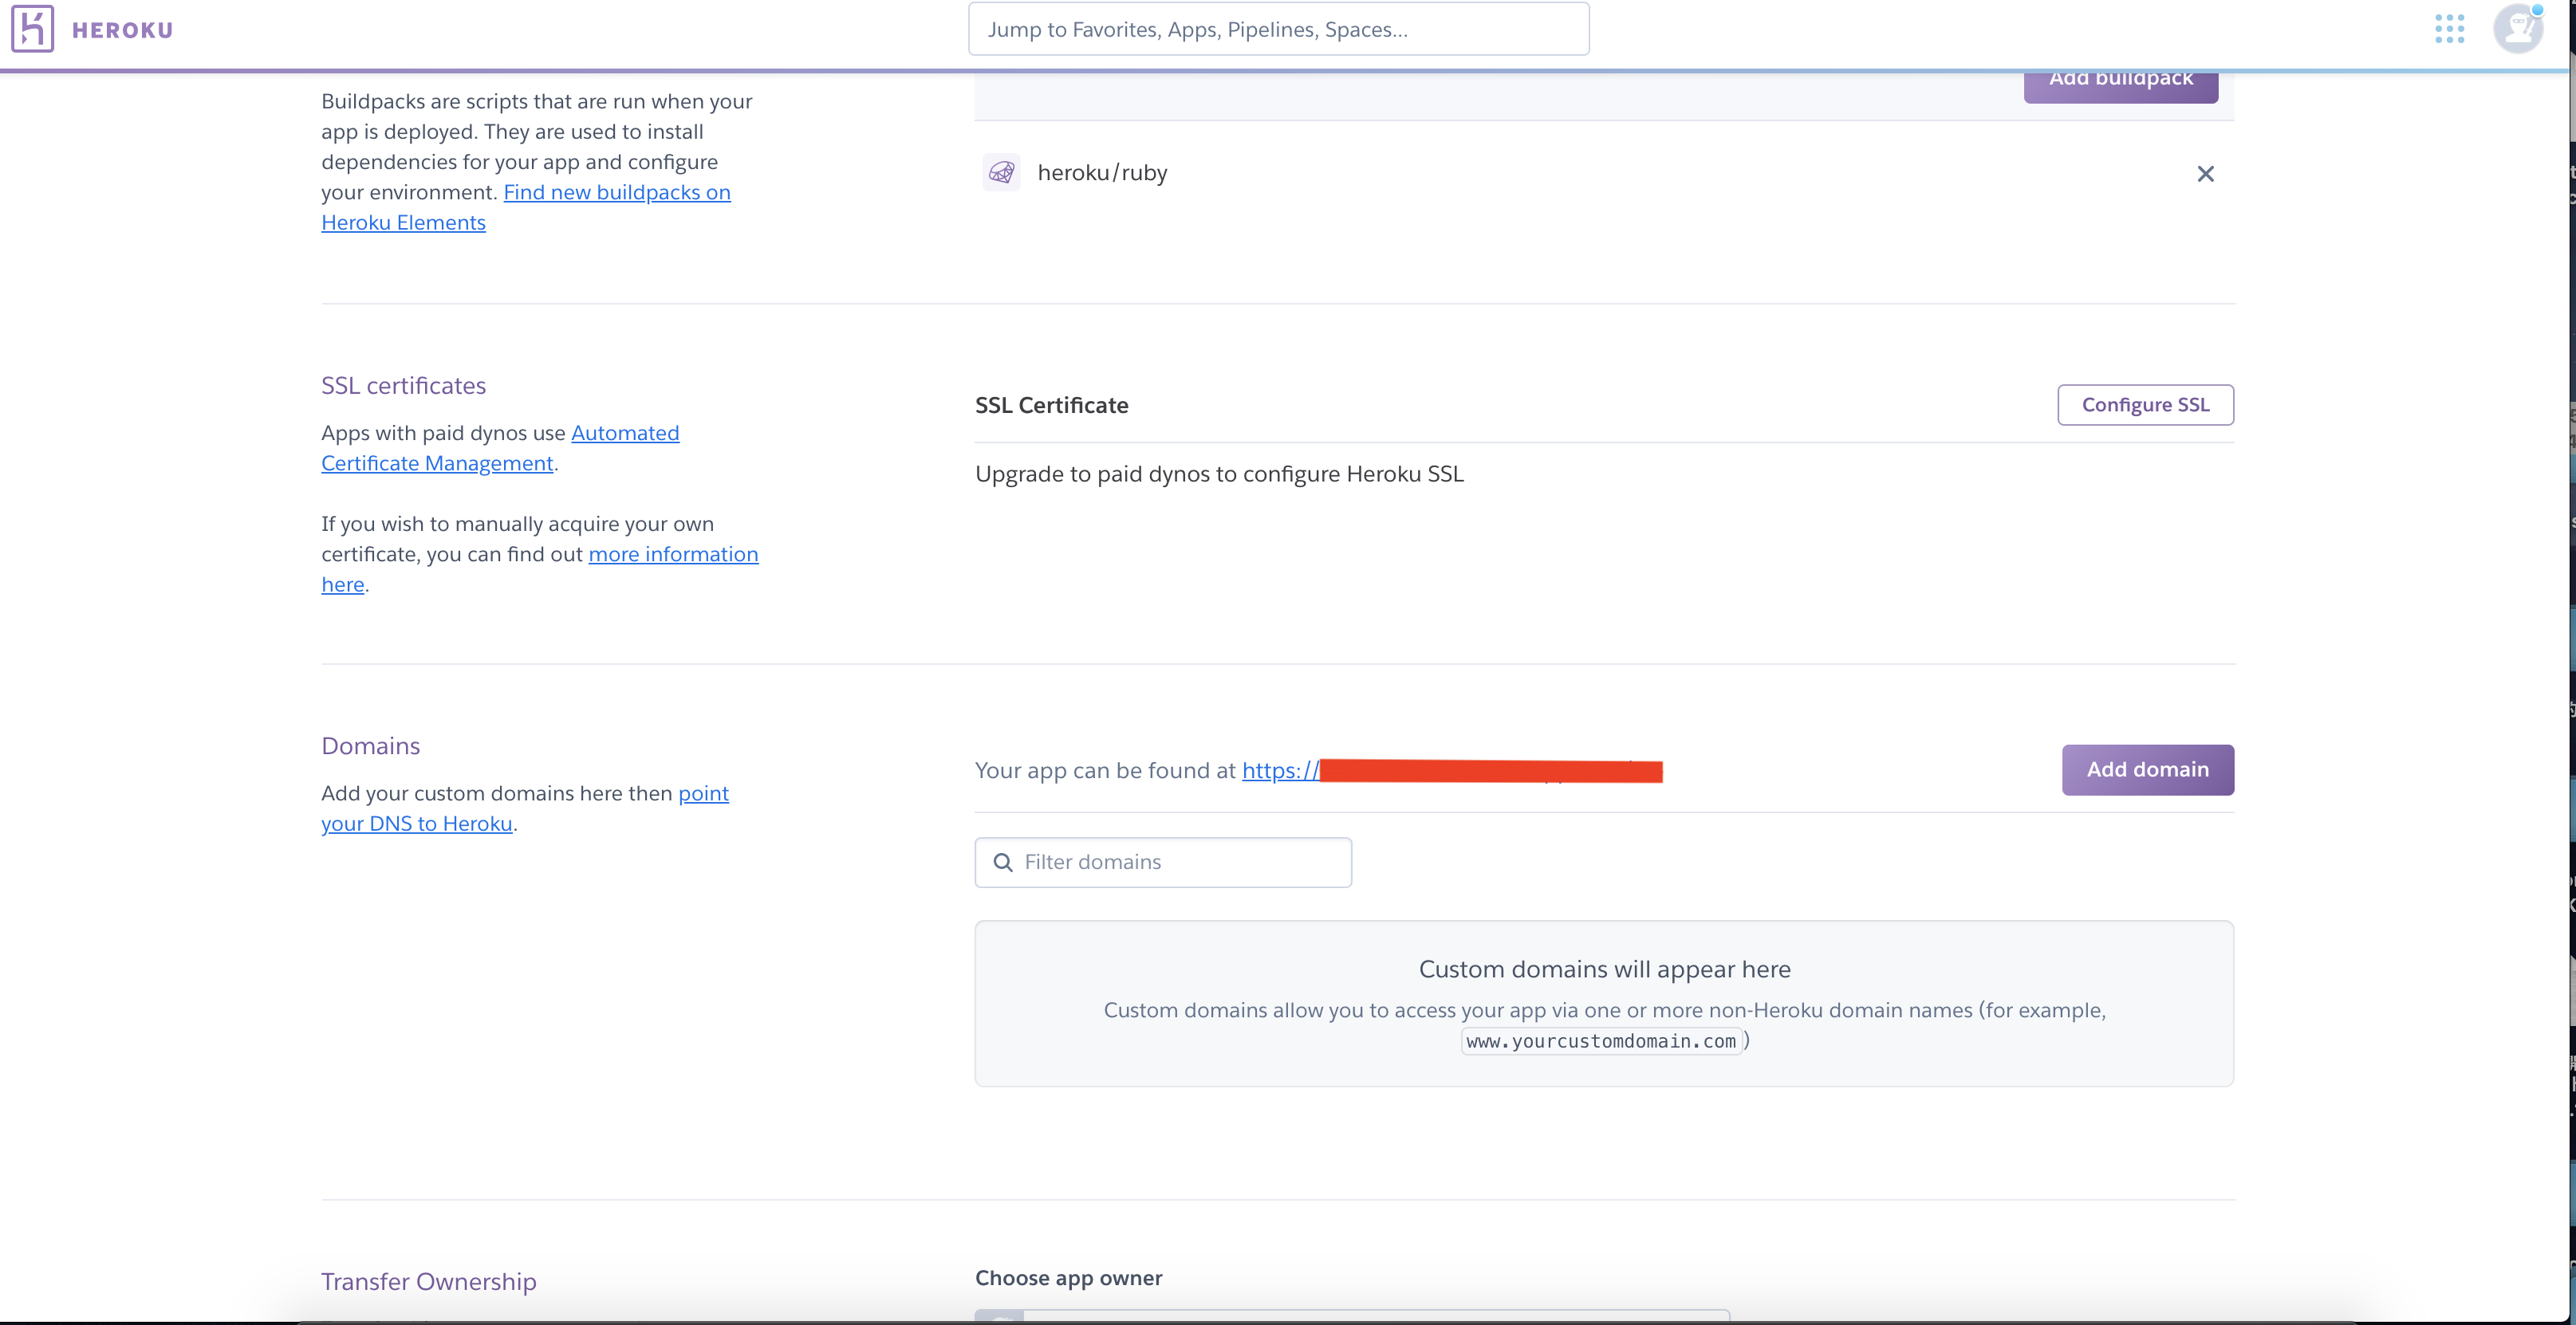The height and width of the screenshot is (1325, 2576).
Task: Focus the Jump to Favorites search field
Action: tap(1278, 29)
